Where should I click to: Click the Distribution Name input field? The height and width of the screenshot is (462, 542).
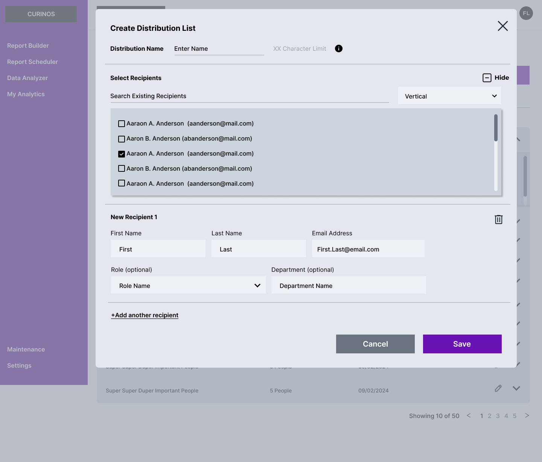coord(219,49)
